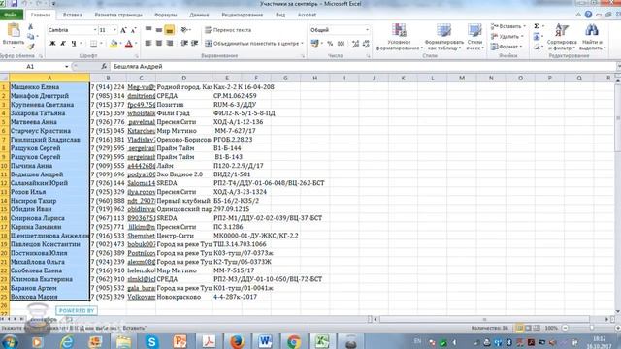
Task: Click the red font color A
Action: [x=128, y=44]
